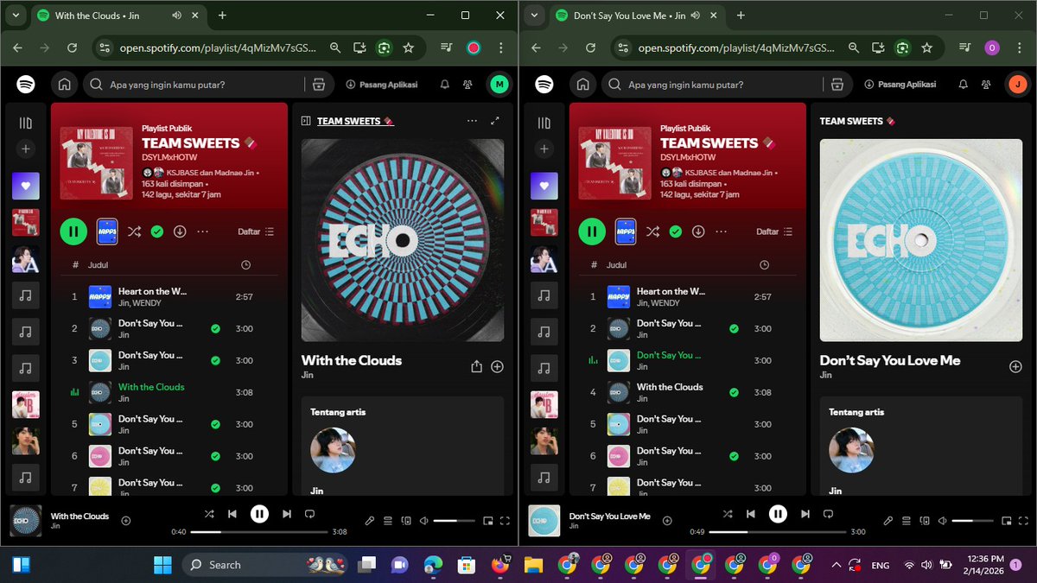Add Don't Say You Love Me via panel plus
The width and height of the screenshot is (1037, 583).
(1015, 366)
